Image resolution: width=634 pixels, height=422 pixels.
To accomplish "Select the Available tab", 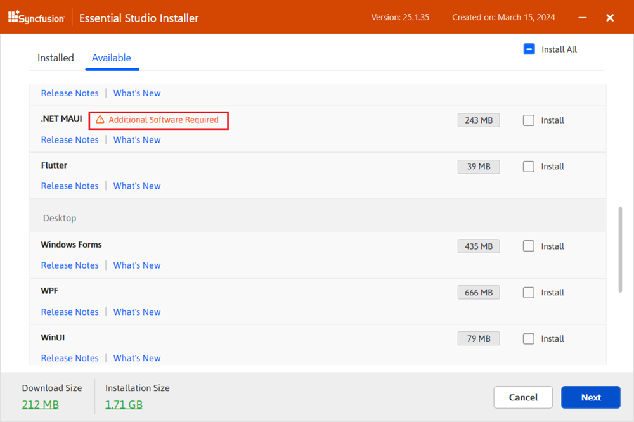I will [112, 58].
